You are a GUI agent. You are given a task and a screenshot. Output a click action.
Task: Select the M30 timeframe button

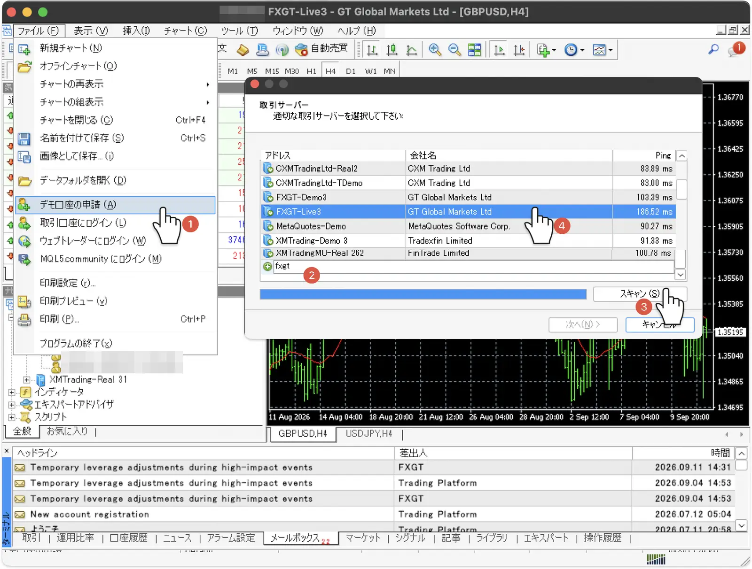coord(291,71)
